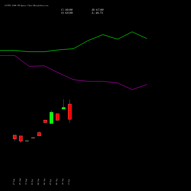Click the 04 Sep date label
This screenshot has height=191, width=191.
pos(44,182)
